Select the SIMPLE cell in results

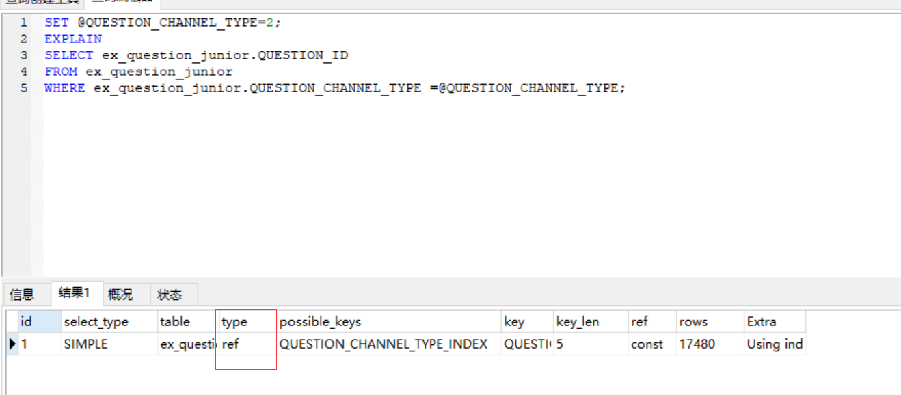pyautogui.click(x=109, y=344)
